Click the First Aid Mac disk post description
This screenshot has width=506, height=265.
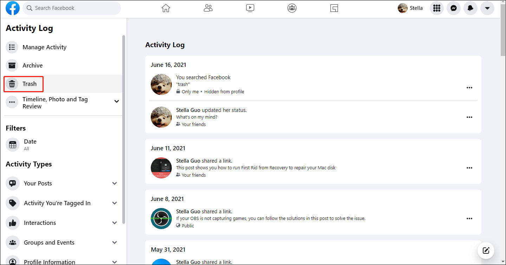pyautogui.click(x=256, y=168)
